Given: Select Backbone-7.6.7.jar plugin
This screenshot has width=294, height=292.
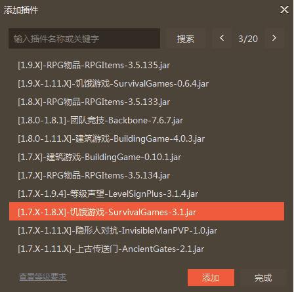Looking at the screenshot, I should tap(146, 120).
